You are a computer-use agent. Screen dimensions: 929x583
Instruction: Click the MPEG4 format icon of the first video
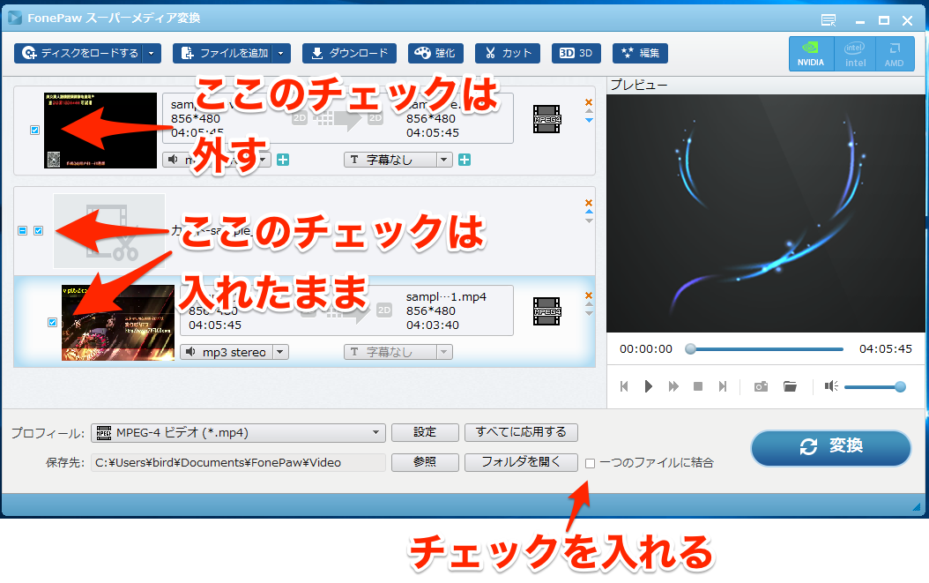pyautogui.click(x=546, y=119)
